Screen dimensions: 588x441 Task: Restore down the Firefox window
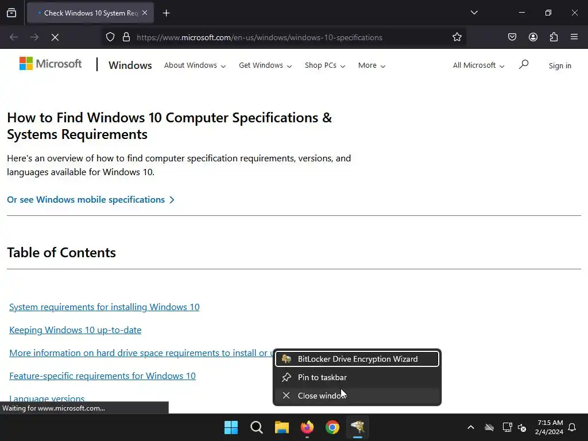(x=548, y=13)
